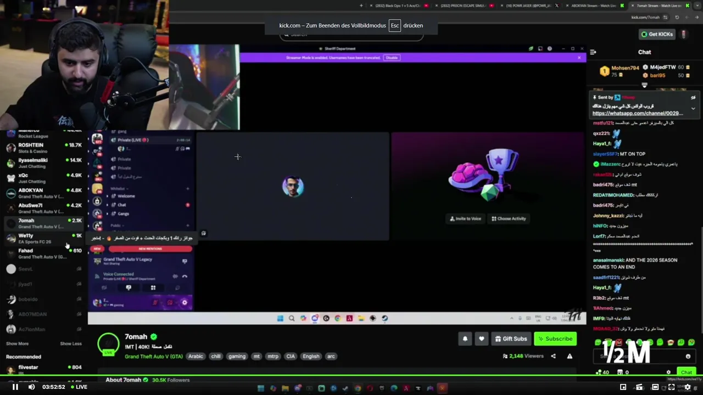The height and width of the screenshot is (395, 703).
Task: Open ROSHTEIN channel in sidebar
Action: click(x=43, y=148)
